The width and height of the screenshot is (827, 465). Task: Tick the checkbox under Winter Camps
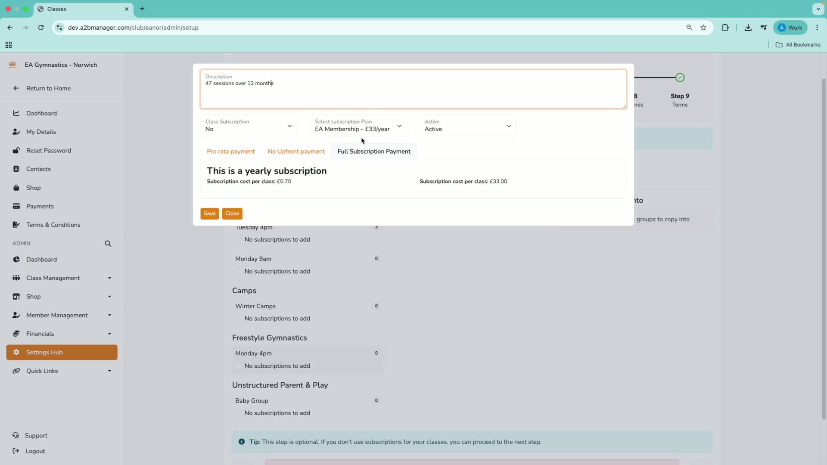(239, 319)
